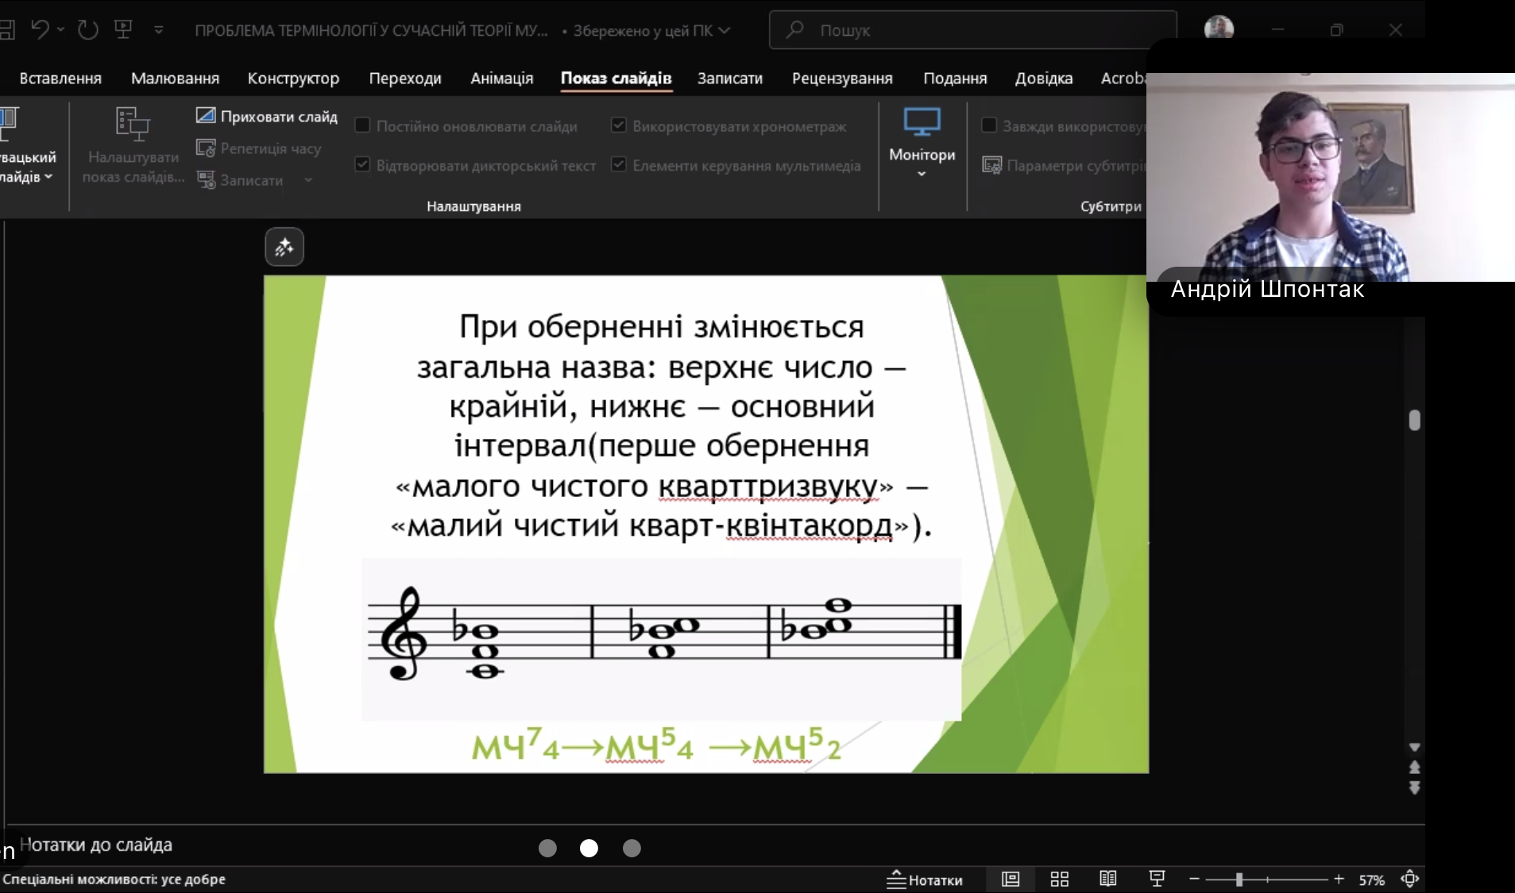Toggle 'Завжди використовувати' subtitles checkbox
1515x893 pixels.
point(989,125)
